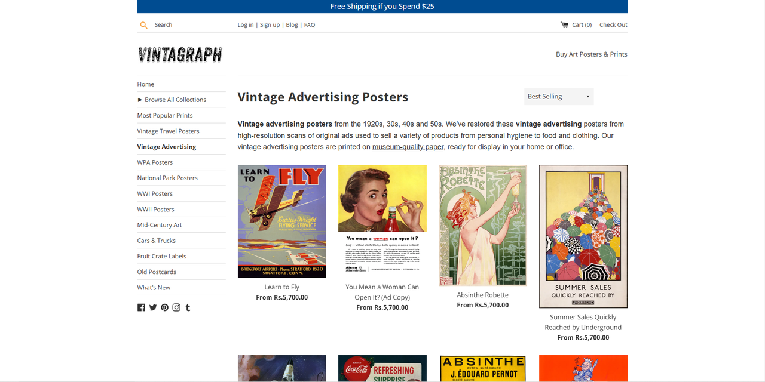The image size is (765, 382).
Task: Open the Best Selling sort dropdown
Action: click(559, 96)
